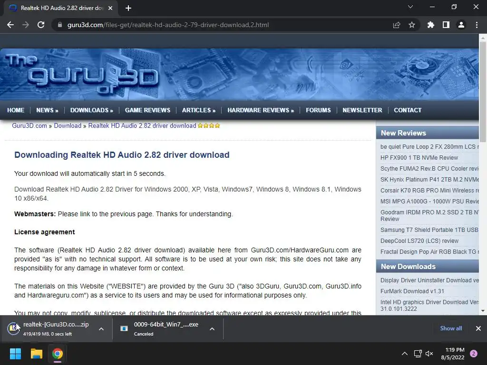Screen dimensions: 487x365
Task: Click Chrome icon in taskbar
Action: click(58, 354)
